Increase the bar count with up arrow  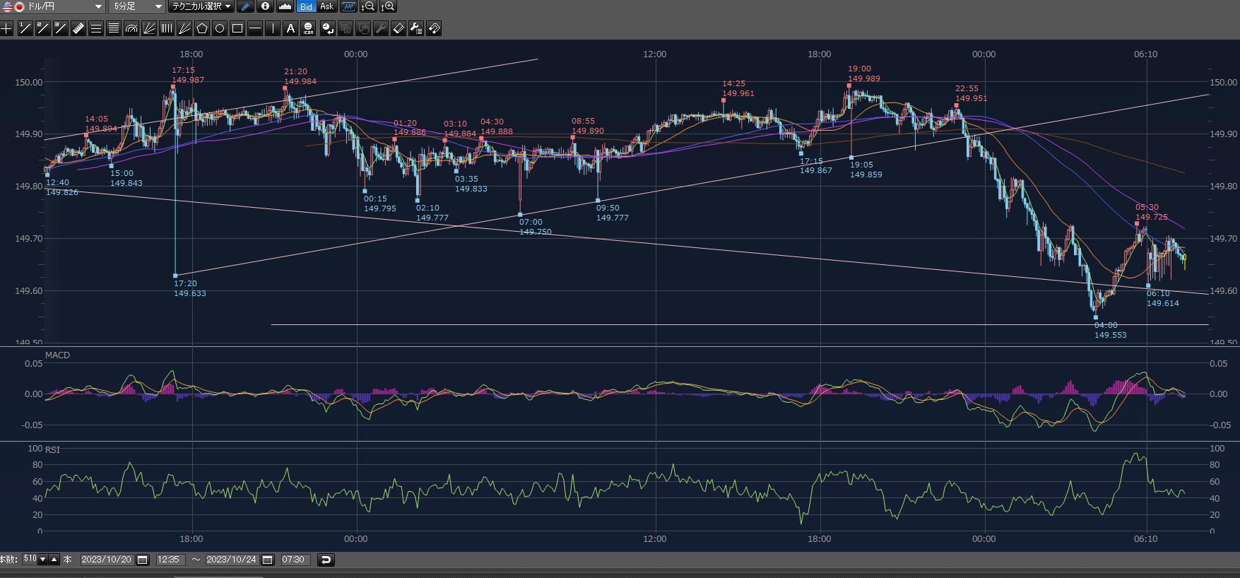(54, 560)
